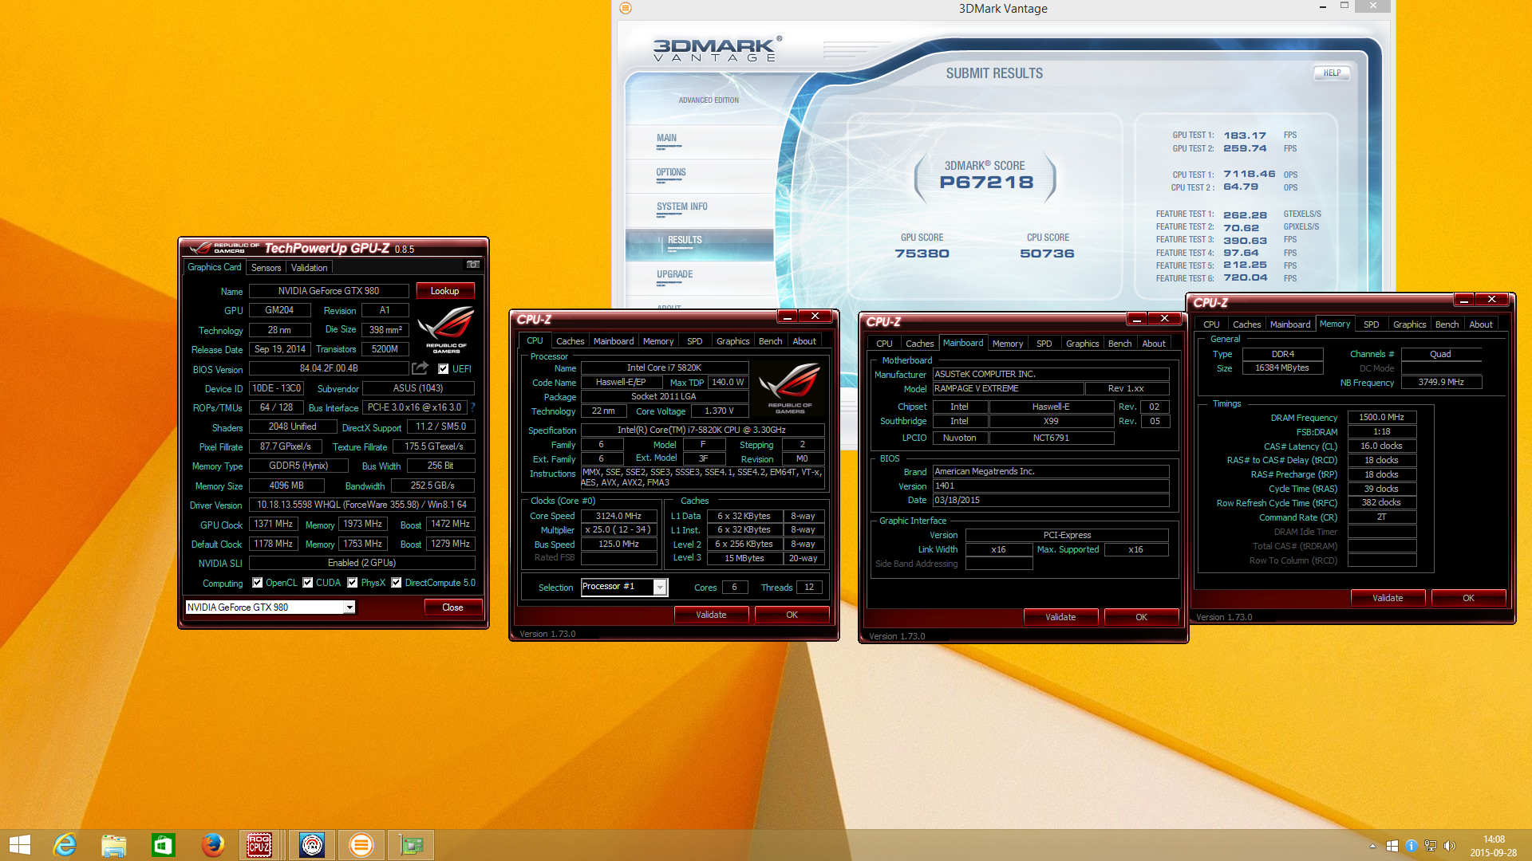Toggle PhysX checkbox in GPU-Z
The image size is (1532, 861).
point(353,583)
